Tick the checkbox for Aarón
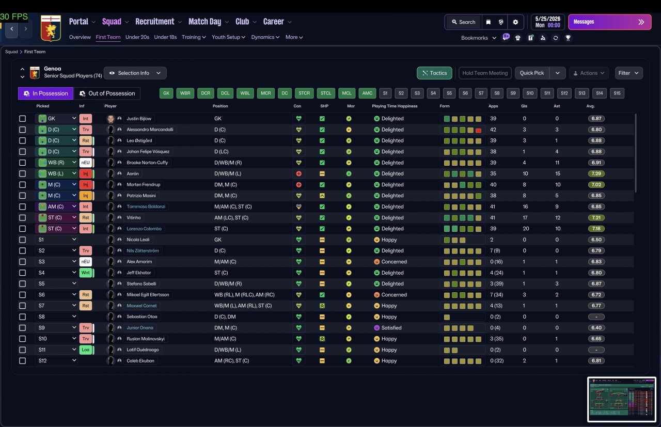The height and width of the screenshot is (427, 661). tap(22, 173)
